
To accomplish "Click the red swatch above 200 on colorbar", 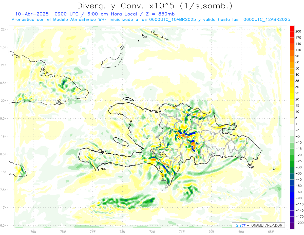I will coord(292,28).
